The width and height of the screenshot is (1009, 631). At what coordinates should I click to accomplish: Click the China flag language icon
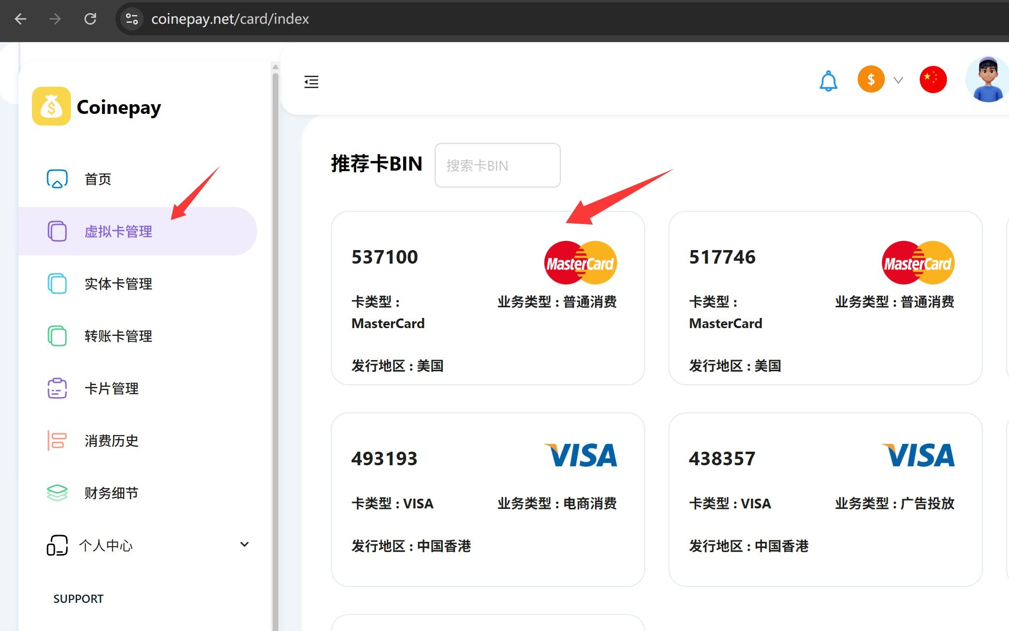tap(933, 79)
